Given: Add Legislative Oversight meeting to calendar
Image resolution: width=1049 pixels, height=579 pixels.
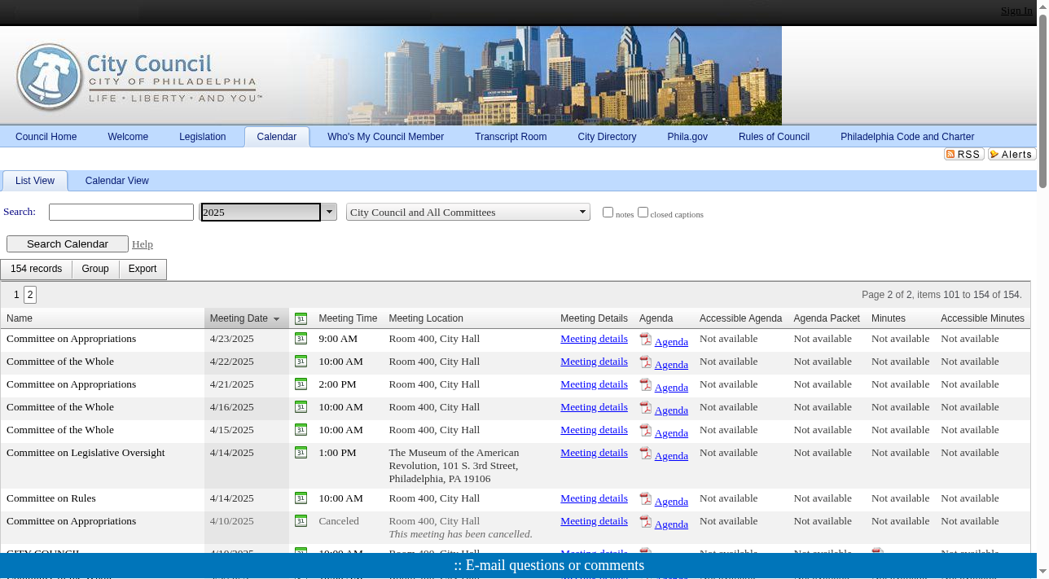Looking at the screenshot, I should (301, 453).
